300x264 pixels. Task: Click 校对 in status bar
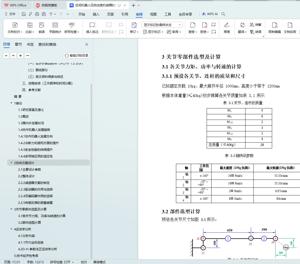point(84,262)
